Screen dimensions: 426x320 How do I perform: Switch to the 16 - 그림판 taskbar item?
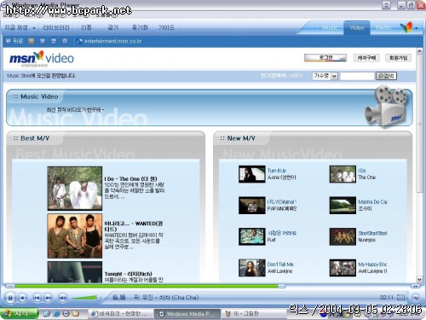(253, 314)
